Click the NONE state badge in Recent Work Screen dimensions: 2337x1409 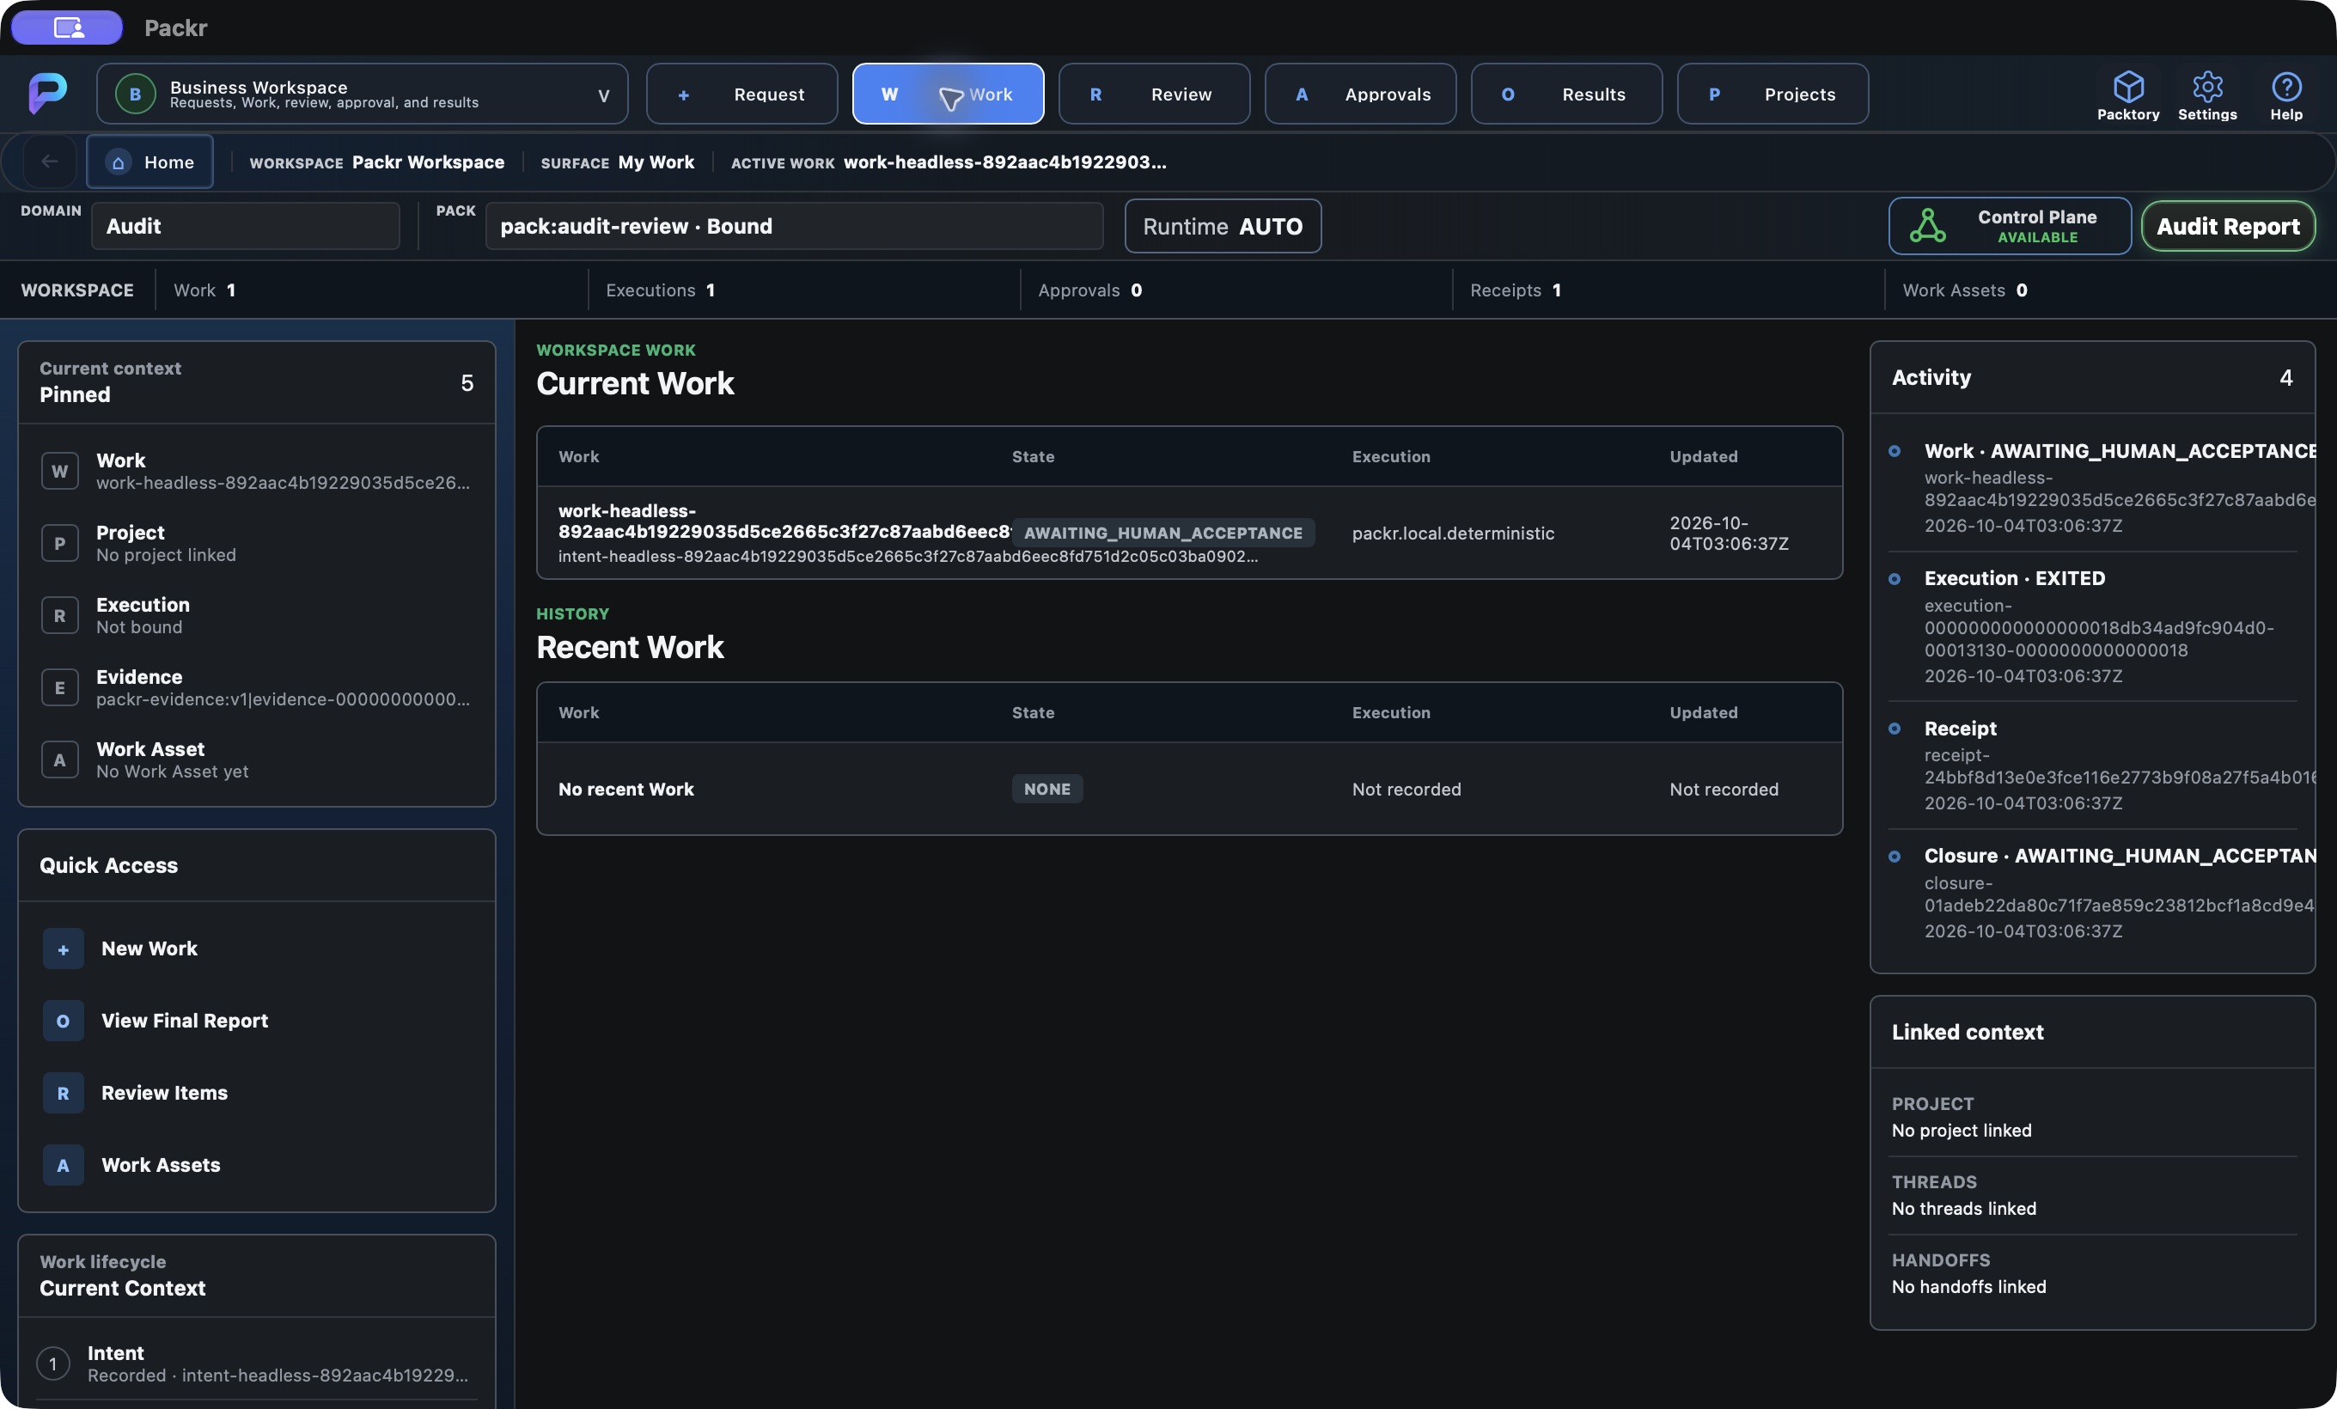[x=1047, y=789]
